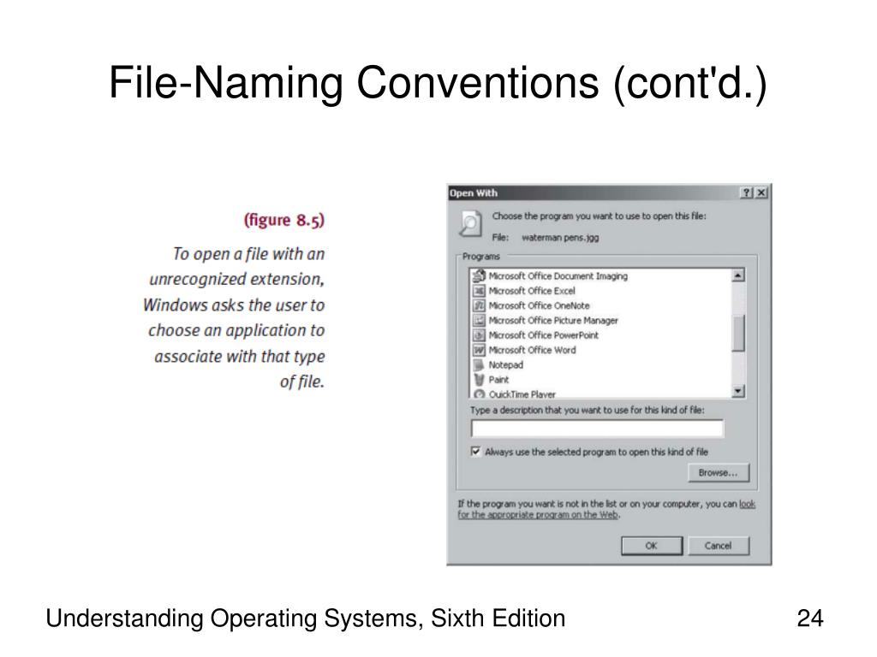Choose the Paint icon in Programs list
The height and width of the screenshot is (657, 877).
(x=479, y=379)
